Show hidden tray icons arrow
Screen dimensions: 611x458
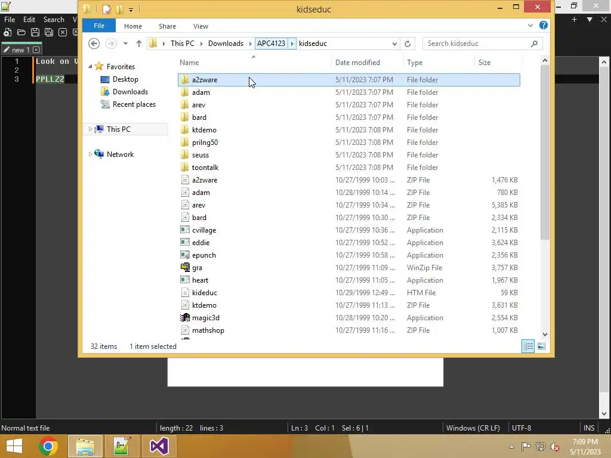511,447
